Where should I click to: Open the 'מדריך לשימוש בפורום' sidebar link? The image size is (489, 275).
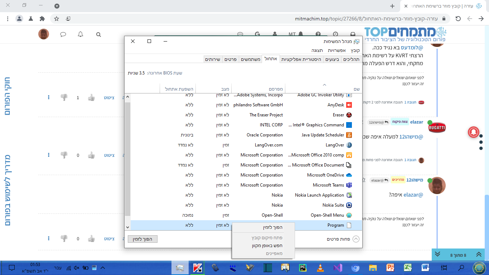pyautogui.click(x=7, y=190)
